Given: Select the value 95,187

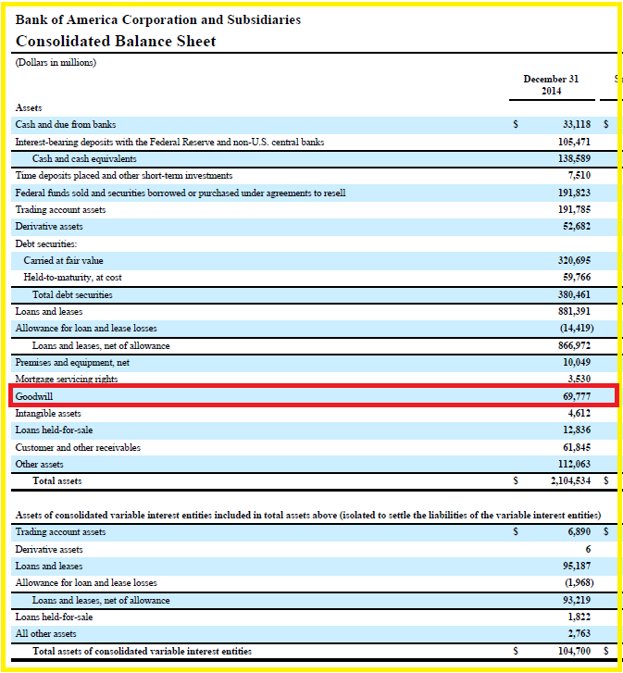Looking at the screenshot, I should 577,566.
